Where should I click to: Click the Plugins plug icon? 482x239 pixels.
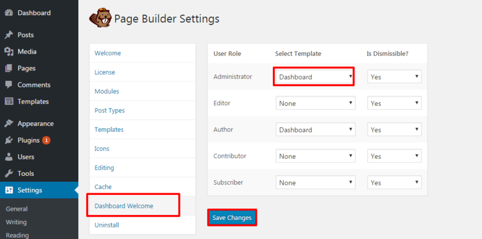pyautogui.click(x=9, y=140)
